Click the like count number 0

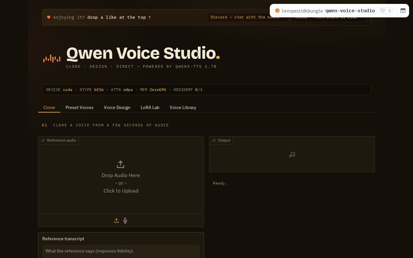389,11
